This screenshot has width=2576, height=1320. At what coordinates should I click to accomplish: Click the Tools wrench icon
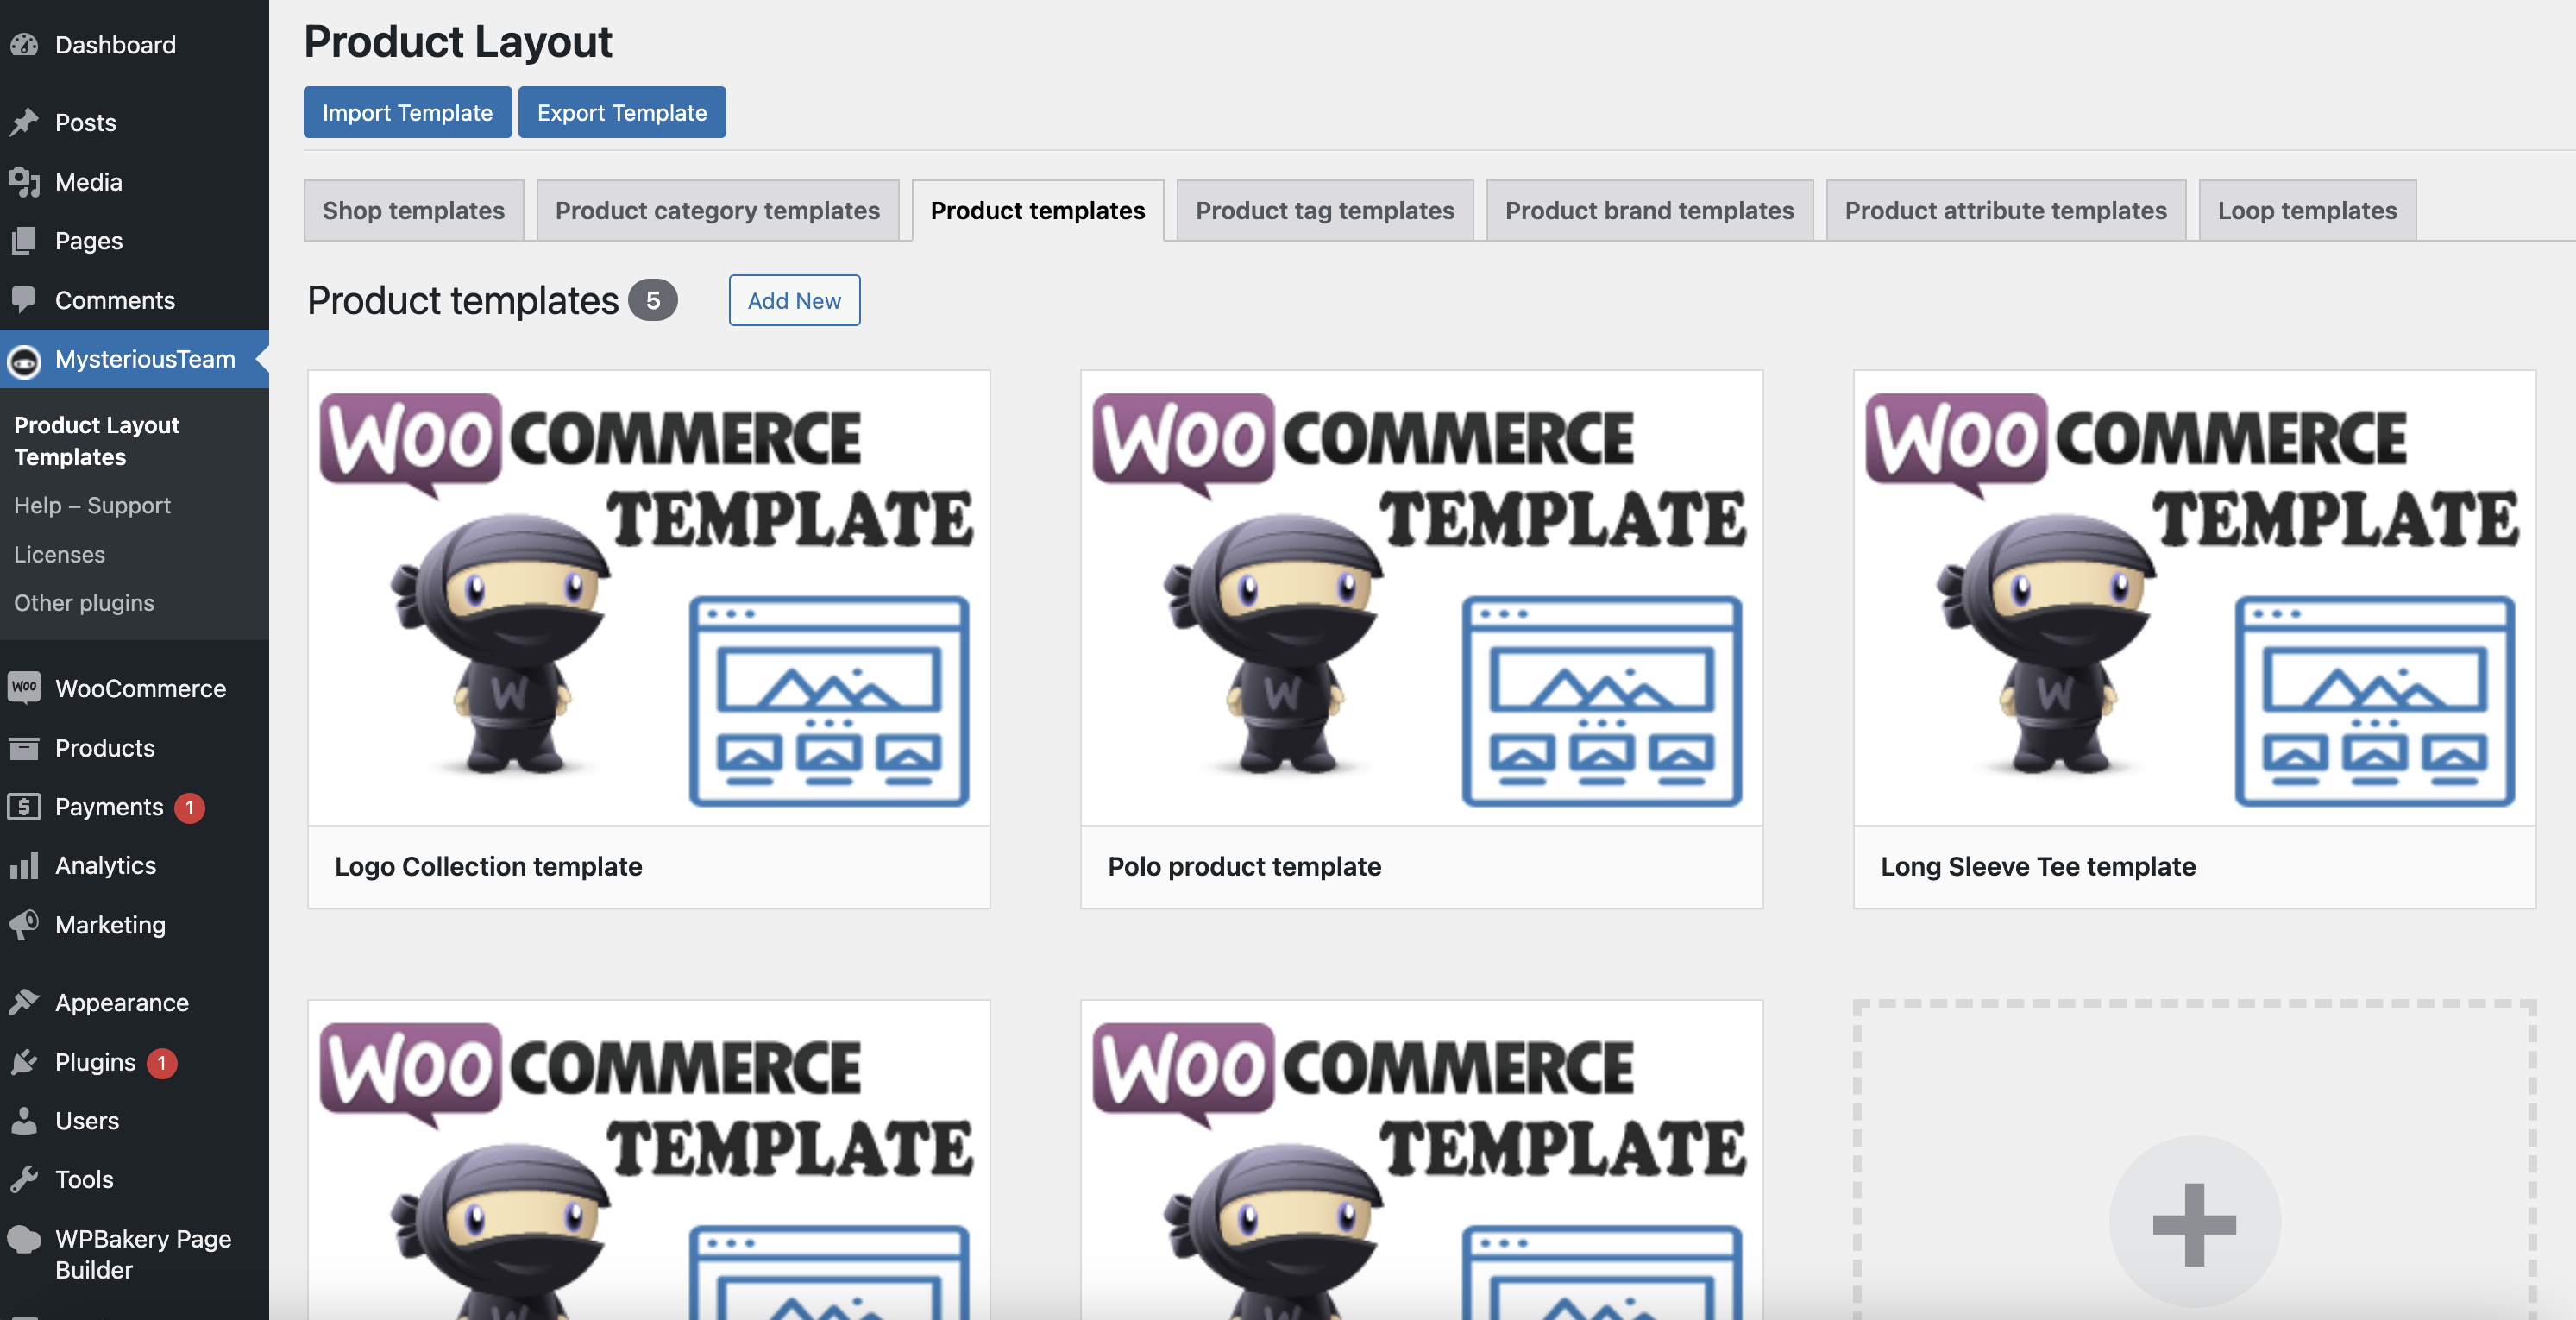click(x=24, y=1179)
